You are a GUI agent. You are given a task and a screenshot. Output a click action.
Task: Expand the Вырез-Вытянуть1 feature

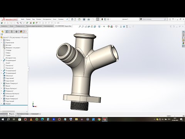pos(2,88)
